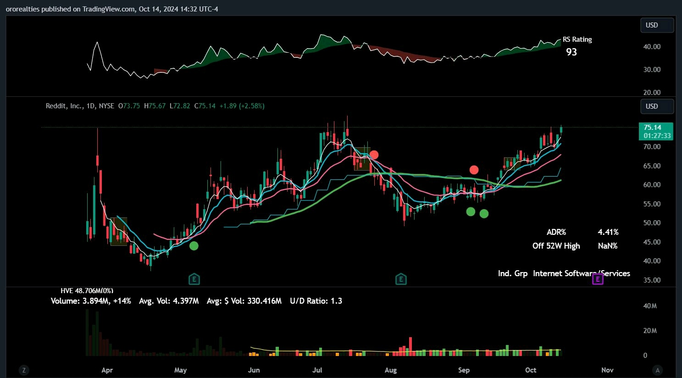Click the Aug label on time axis
Viewport: 682px width, 378px height.
point(390,370)
